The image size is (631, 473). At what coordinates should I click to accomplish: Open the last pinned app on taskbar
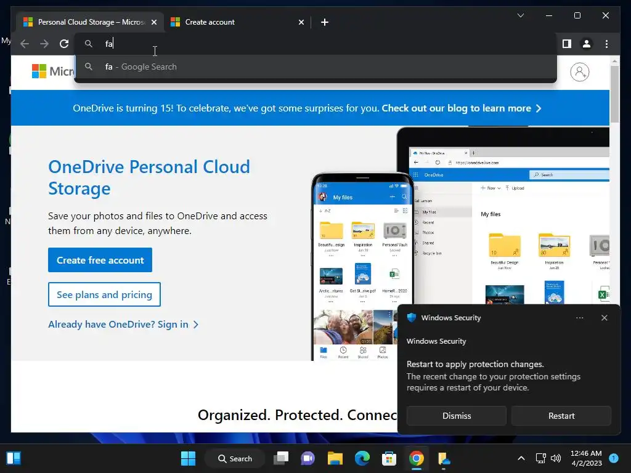(x=444, y=458)
